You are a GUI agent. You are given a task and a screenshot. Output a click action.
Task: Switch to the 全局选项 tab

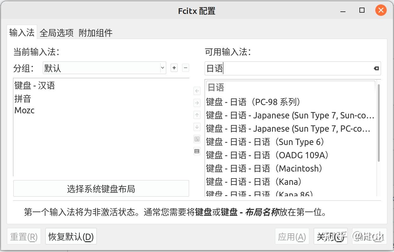[56, 33]
